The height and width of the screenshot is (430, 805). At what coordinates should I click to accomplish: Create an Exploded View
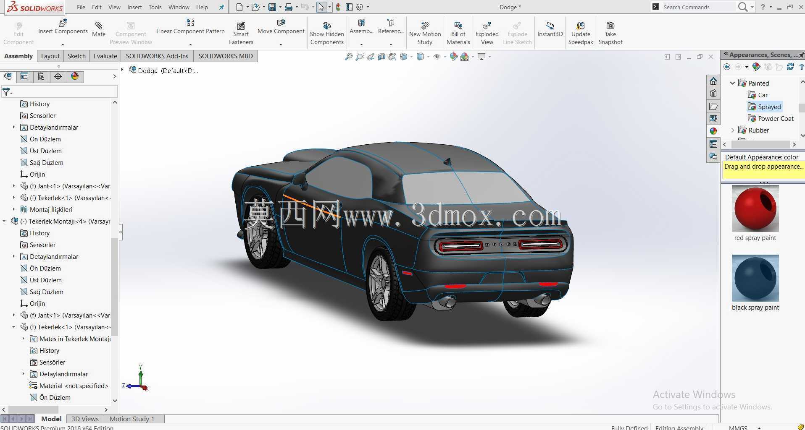[487, 33]
